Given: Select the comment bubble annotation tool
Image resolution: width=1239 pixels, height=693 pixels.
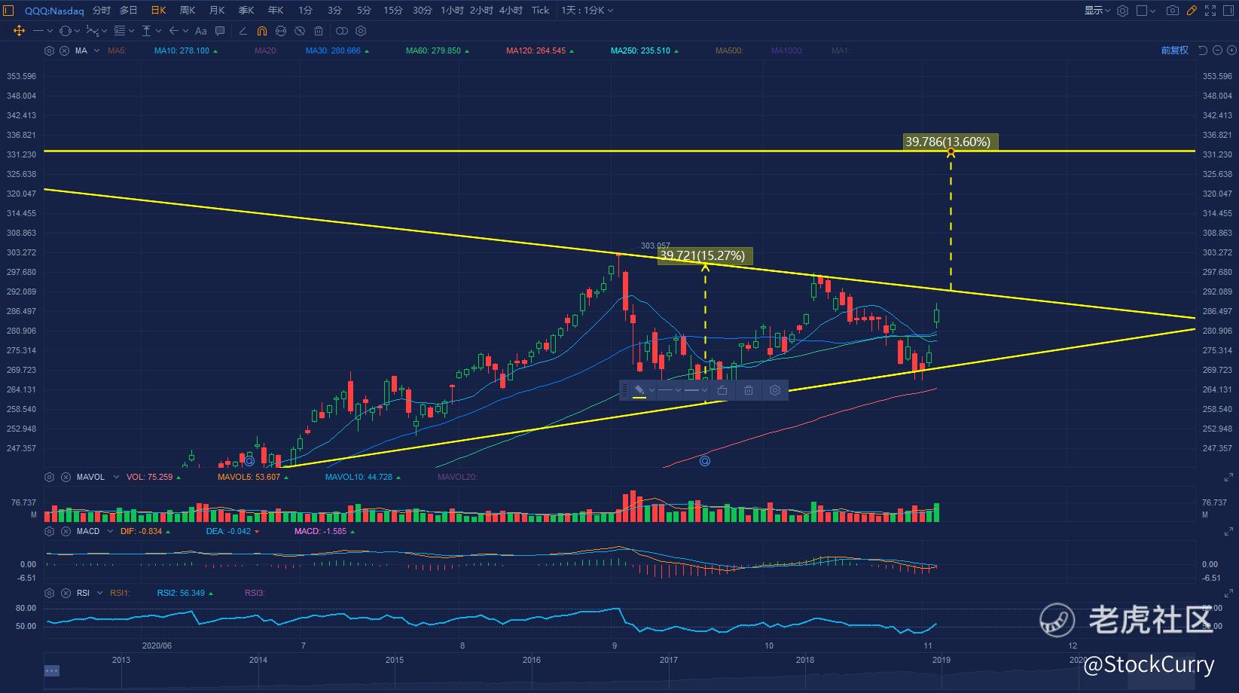Looking at the screenshot, I should pos(220,31).
